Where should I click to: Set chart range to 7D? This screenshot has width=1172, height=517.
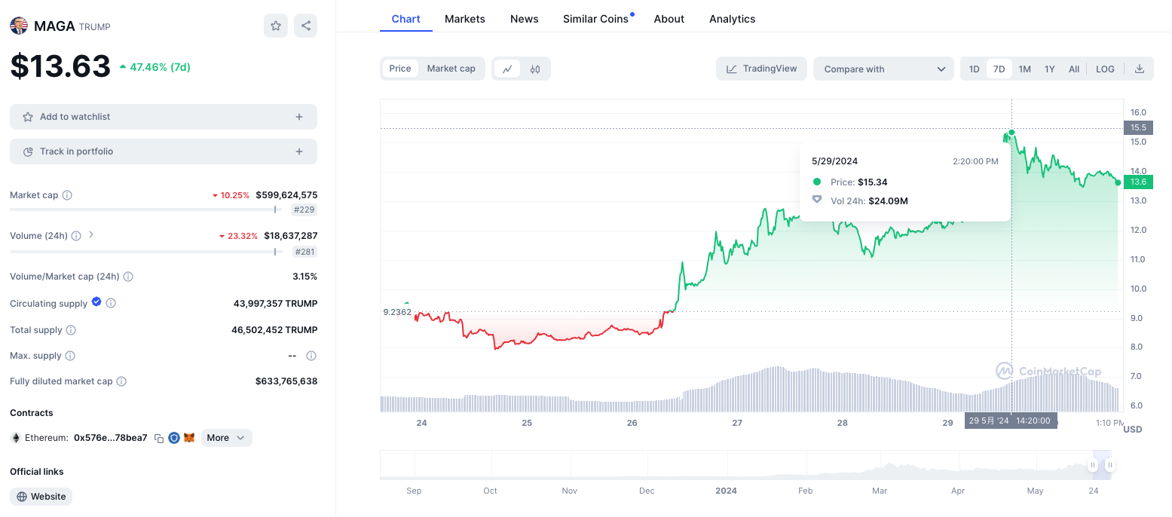point(999,69)
